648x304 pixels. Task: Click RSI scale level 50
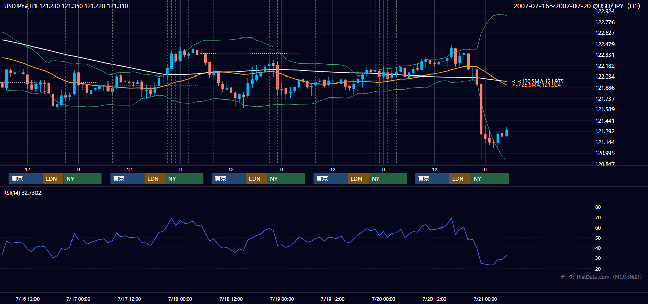coord(598,238)
